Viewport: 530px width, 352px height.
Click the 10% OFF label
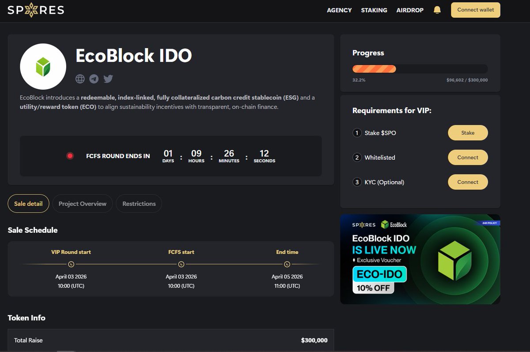coord(373,288)
